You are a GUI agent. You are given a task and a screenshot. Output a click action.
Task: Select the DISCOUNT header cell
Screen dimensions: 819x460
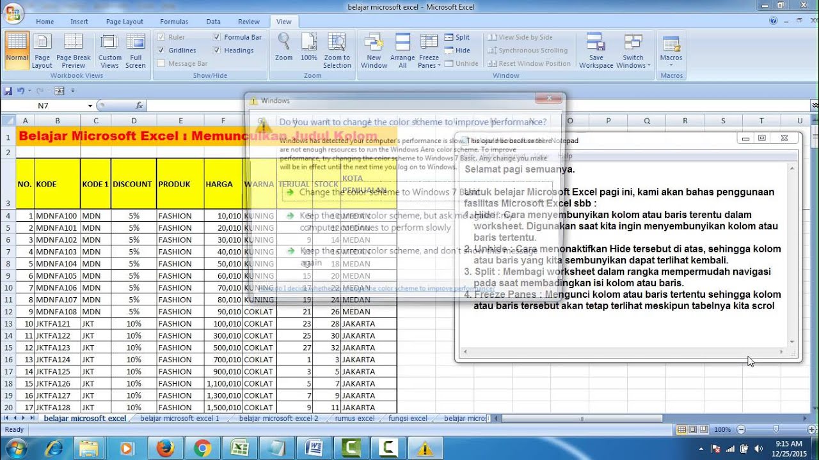(x=133, y=184)
